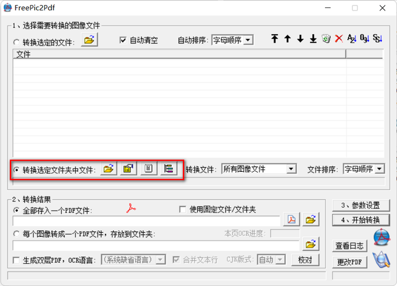Click the magnifier search PDF icon
The width and height of the screenshot is (397, 286).
point(381,260)
